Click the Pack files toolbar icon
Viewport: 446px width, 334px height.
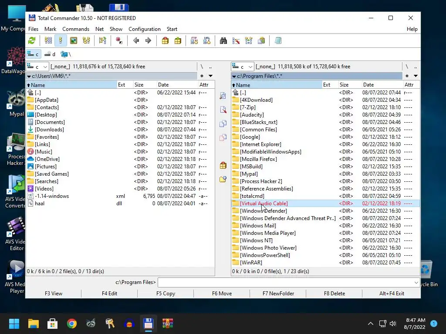(165, 40)
